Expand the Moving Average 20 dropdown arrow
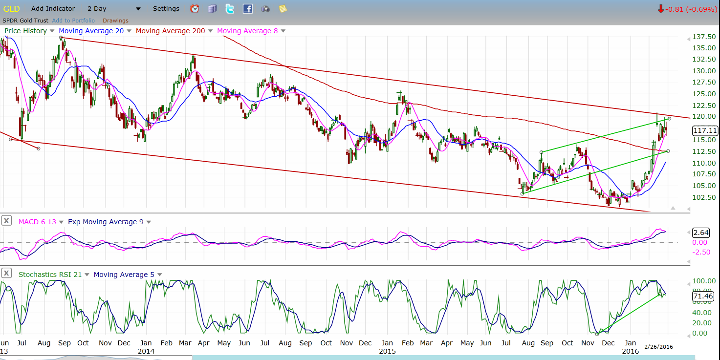 click(129, 31)
